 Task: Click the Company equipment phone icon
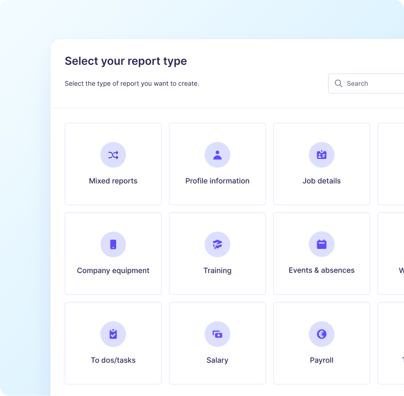[x=113, y=244]
